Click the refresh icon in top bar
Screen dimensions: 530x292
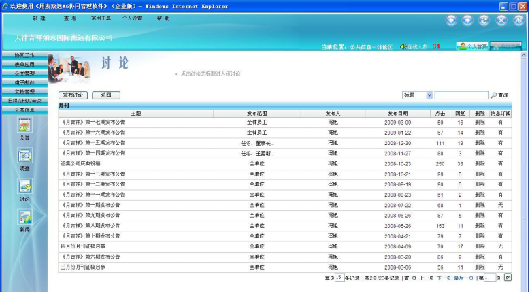point(484,20)
